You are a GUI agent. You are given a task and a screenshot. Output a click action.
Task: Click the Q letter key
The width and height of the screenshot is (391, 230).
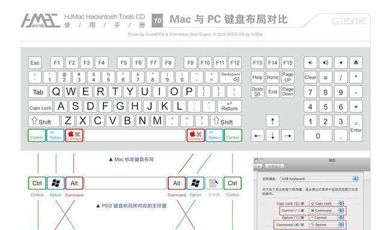tap(56, 92)
